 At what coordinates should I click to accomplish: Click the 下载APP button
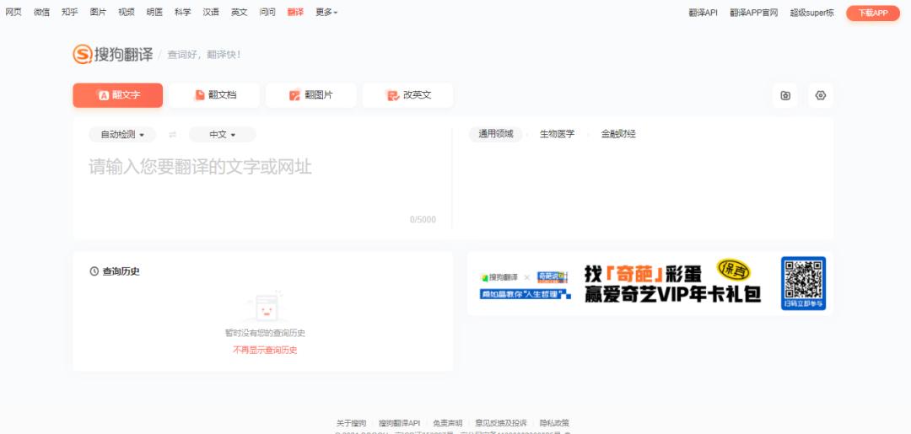[x=873, y=13]
